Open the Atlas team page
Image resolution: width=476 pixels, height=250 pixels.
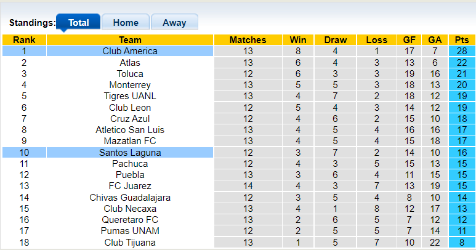(130, 63)
